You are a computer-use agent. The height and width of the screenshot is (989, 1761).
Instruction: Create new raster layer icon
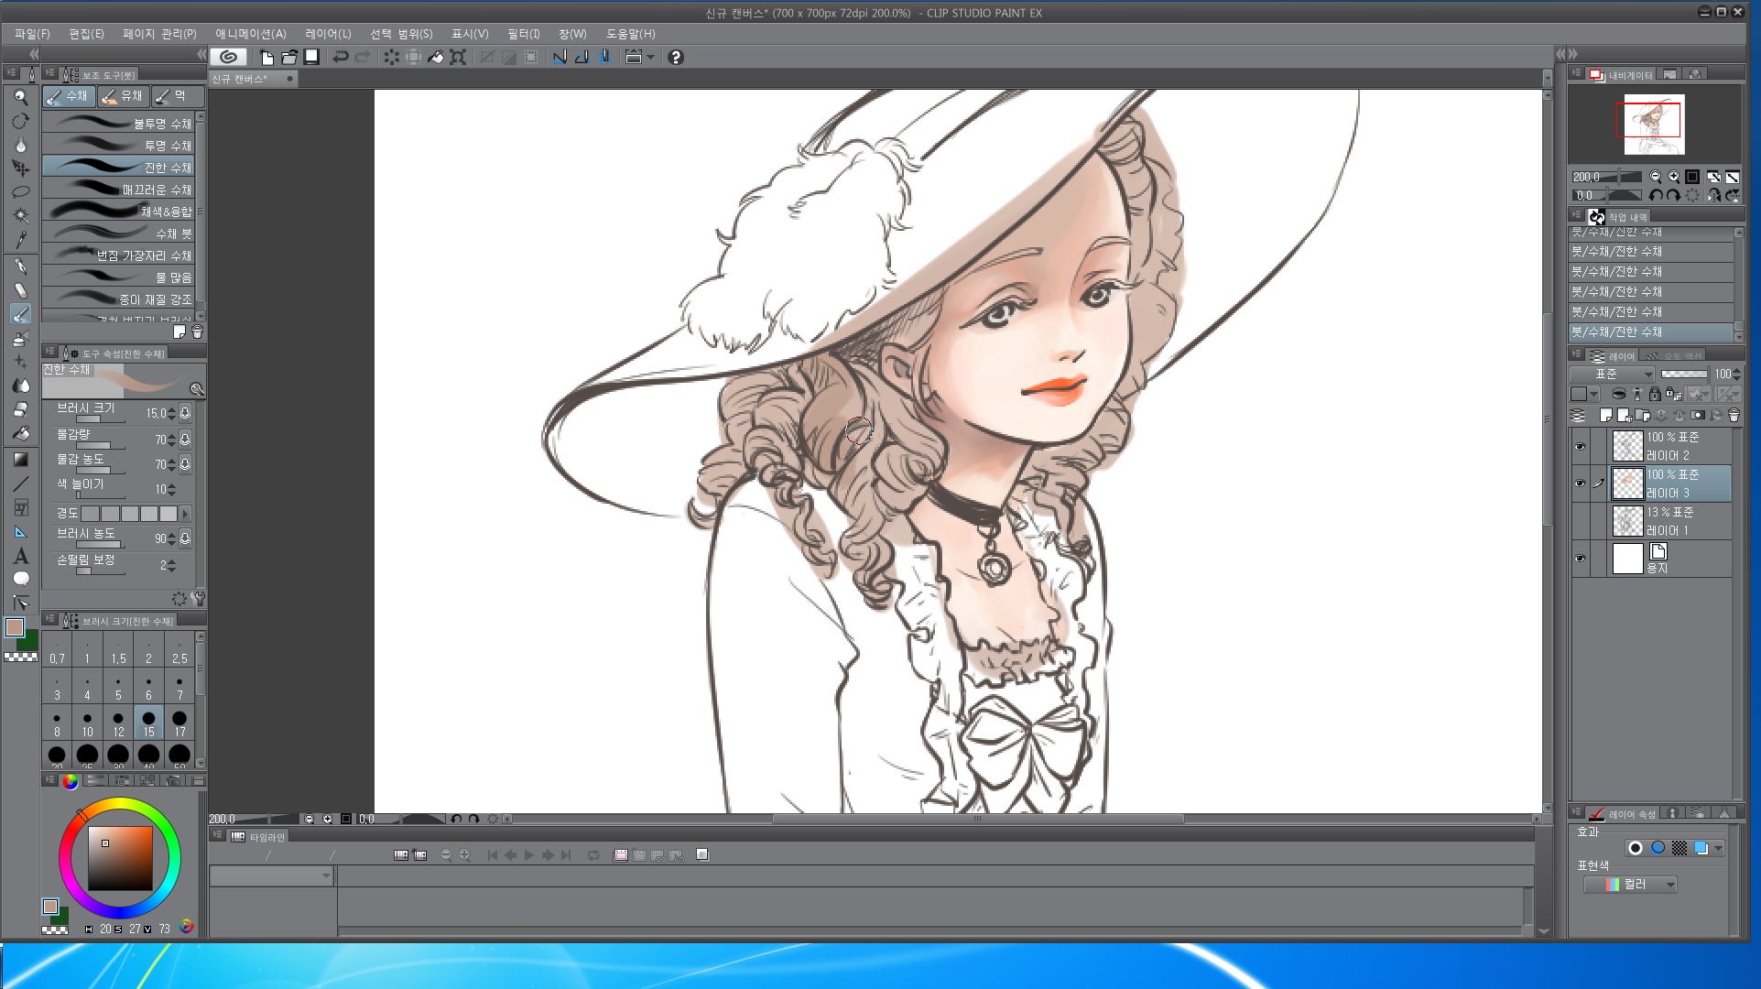[x=1605, y=415]
